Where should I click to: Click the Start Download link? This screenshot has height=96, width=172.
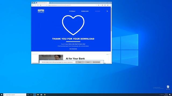point(73,49)
